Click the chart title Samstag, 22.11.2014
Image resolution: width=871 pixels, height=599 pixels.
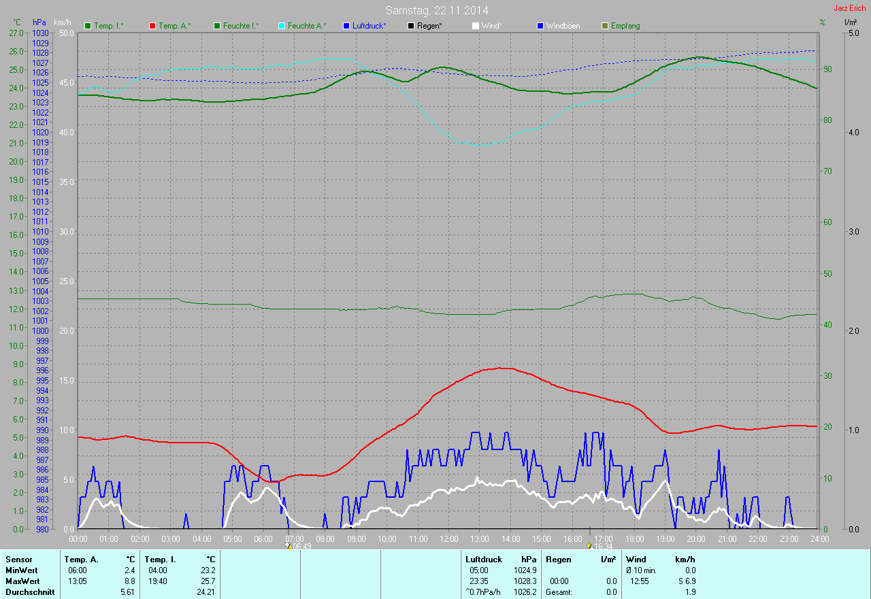436,10
